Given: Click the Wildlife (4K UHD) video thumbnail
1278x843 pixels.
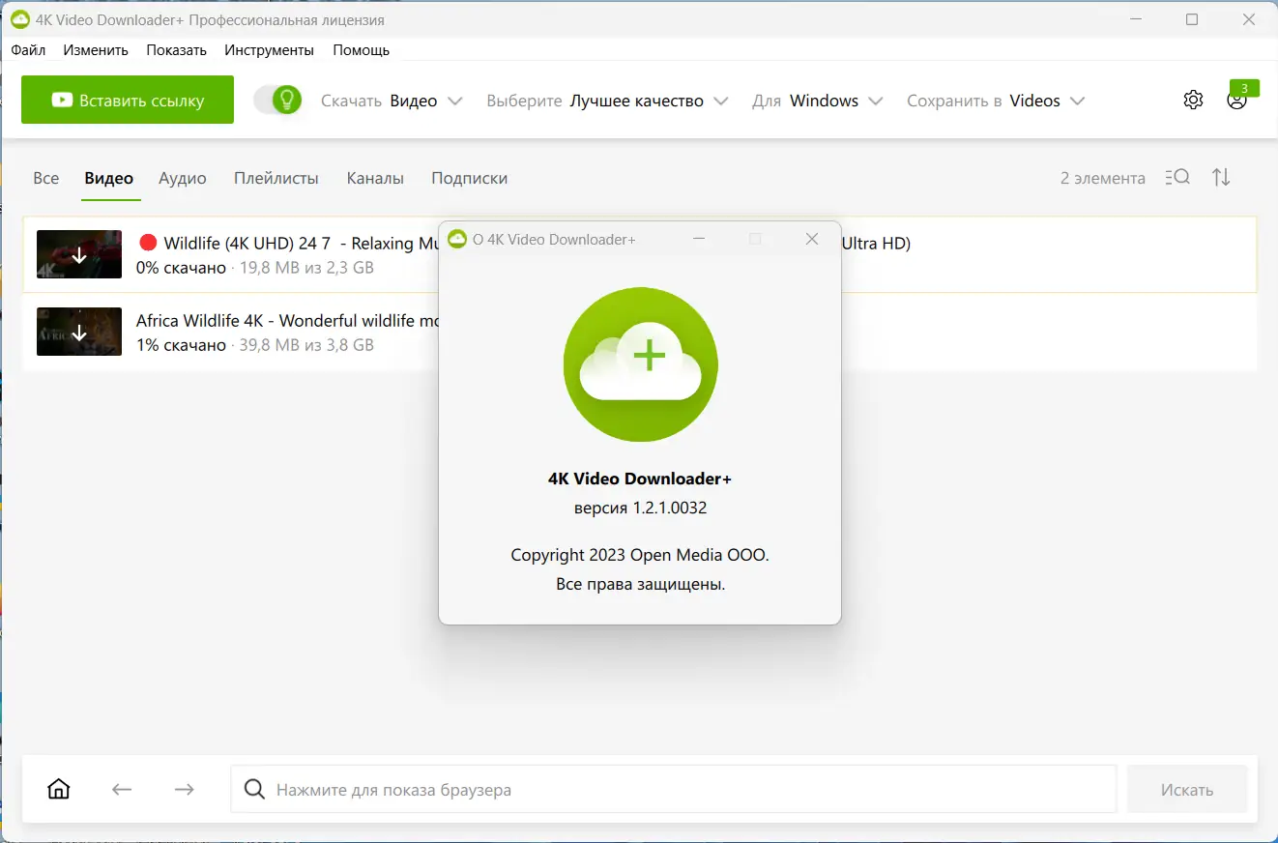Looking at the screenshot, I should (79, 254).
